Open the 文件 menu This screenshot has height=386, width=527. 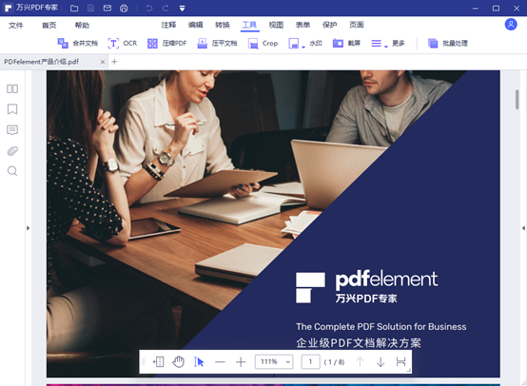pos(16,26)
